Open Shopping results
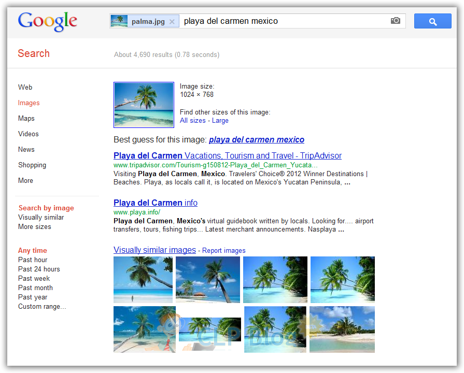Screen dimensions: 464x373 [x=32, y=165]
